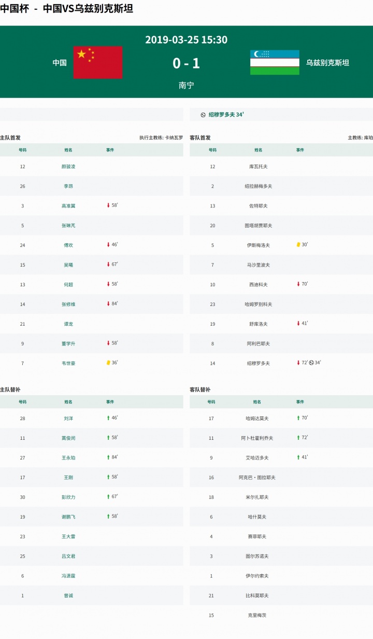373x639 pixels.
Task: Open player profile link for 颜骏凌
Action: click(x=68, y=166)
